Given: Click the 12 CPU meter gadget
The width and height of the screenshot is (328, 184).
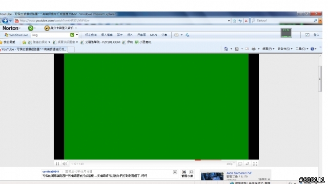Looking at the screenshot, I should [286, 33].
